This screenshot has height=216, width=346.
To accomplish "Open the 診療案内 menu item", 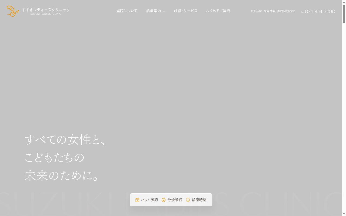I will coord(154,11).
